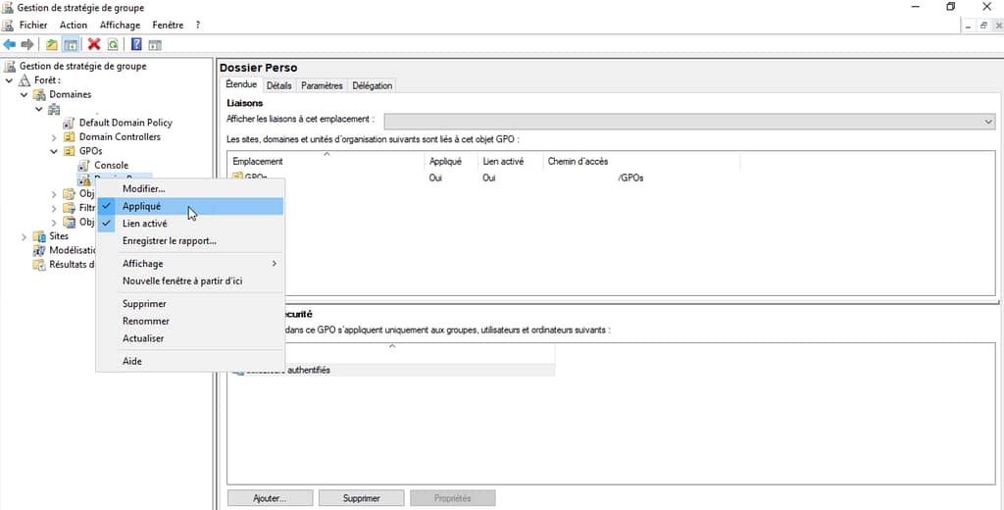This screenshot has width=1004, height=510.
Task: Expand the Domain Controllers tree node
Action: 55,137
